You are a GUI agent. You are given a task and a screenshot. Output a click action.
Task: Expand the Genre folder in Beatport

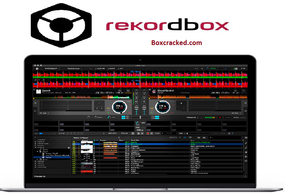[37, 159]
